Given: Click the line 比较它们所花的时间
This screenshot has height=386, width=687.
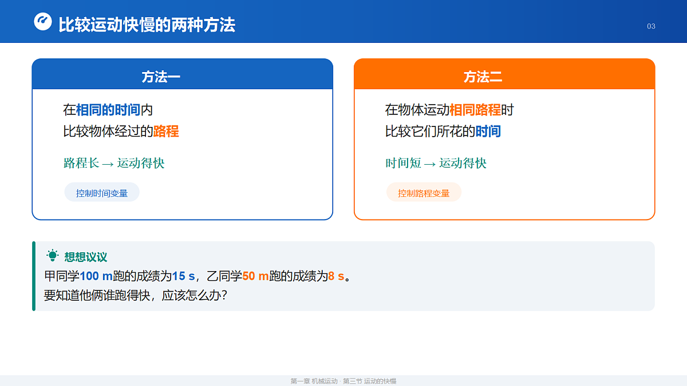Looking at the screenshot, I should point(443,132).
